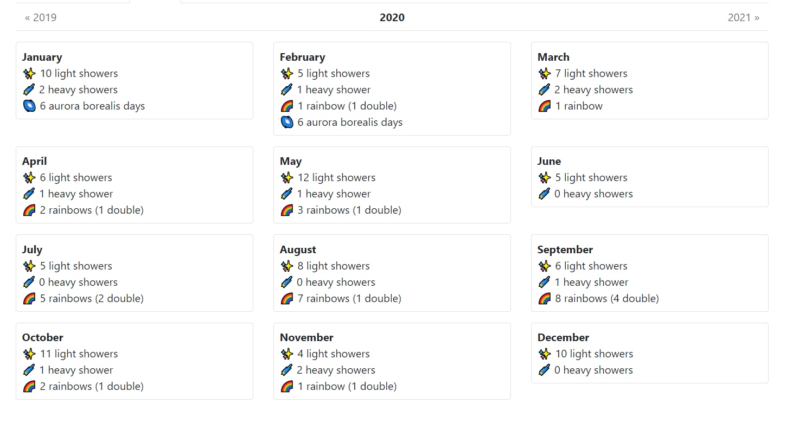Open the November month heading
This screenshot has width=786, height=423.
306,337
